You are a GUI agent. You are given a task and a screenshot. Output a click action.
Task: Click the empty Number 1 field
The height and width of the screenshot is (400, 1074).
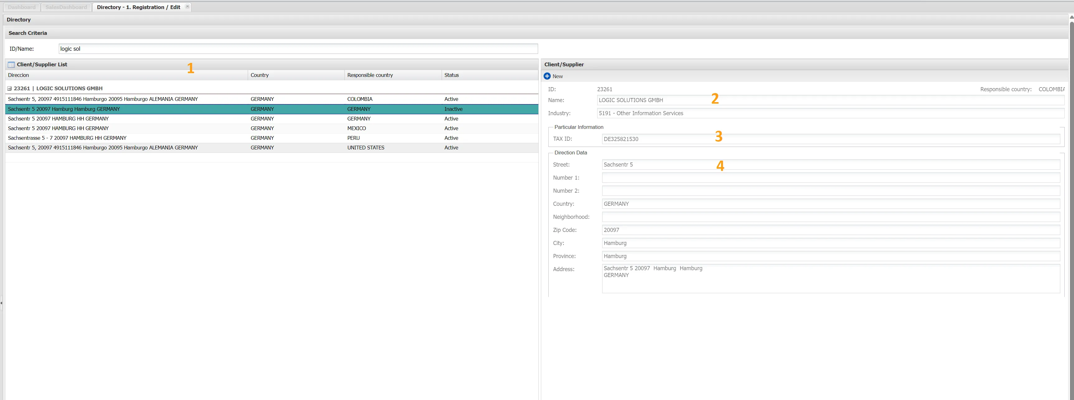(831, 178)
